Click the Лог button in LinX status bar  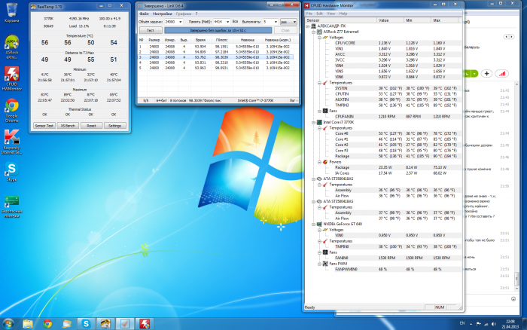pyautogui.click(x=293, y=100)
